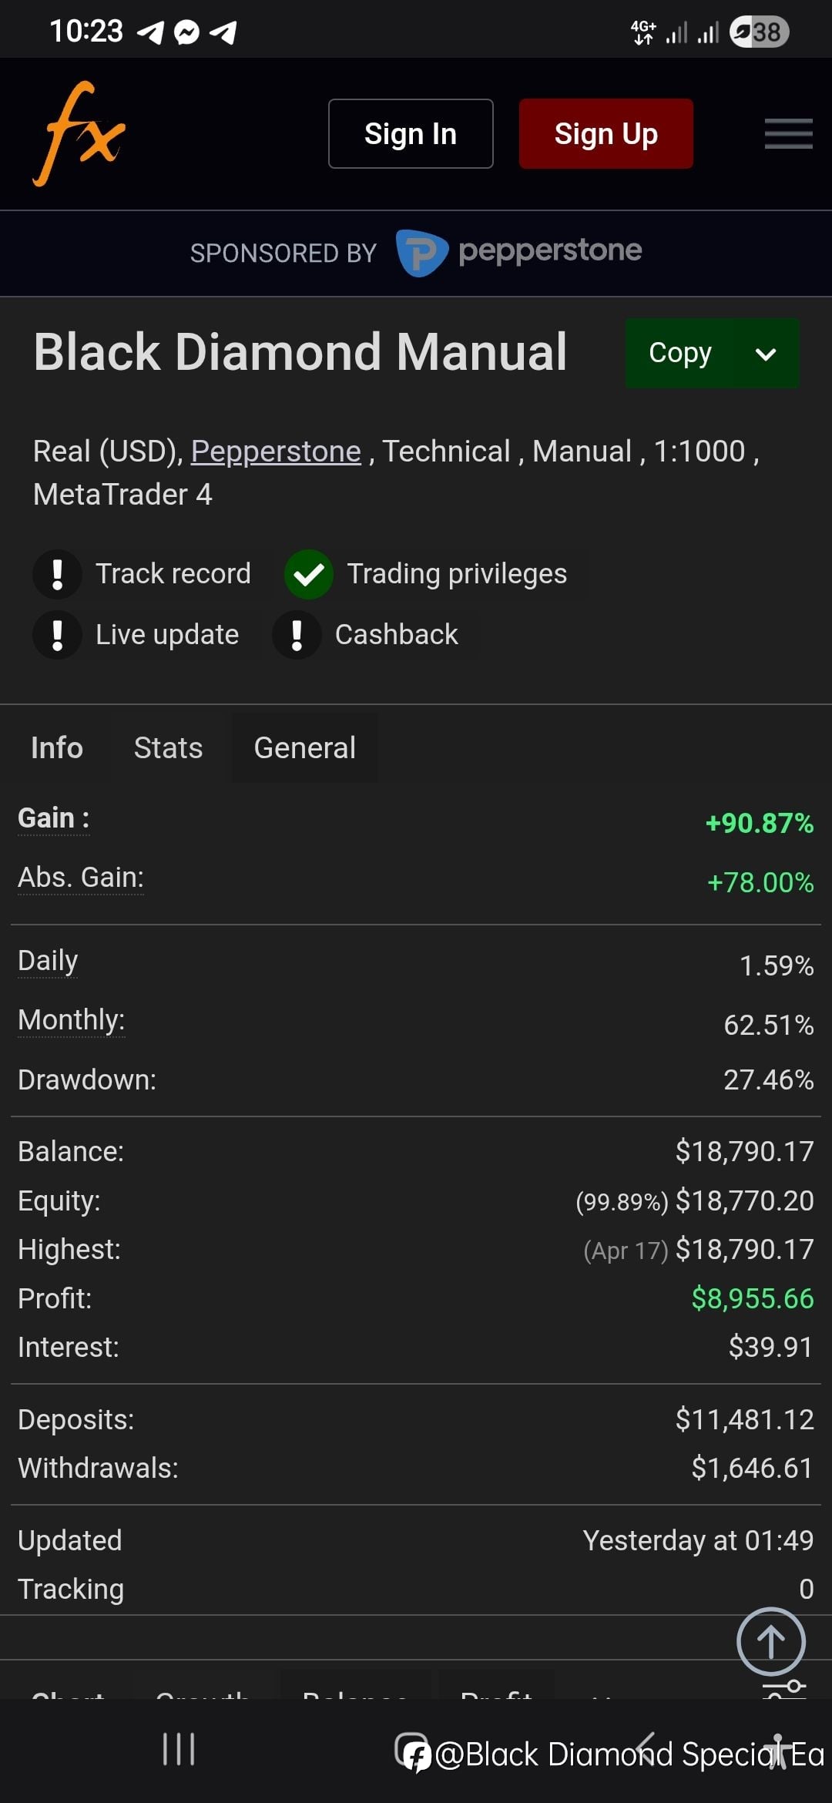The width and height of the screenshot is (832, 1803).
Task: Open the hamburger menu
Action: [x=788, y=134]
